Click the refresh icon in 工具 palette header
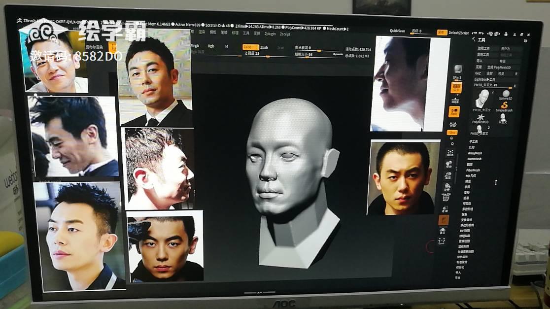This screenshot has height=309, width=550. (525, 41)
